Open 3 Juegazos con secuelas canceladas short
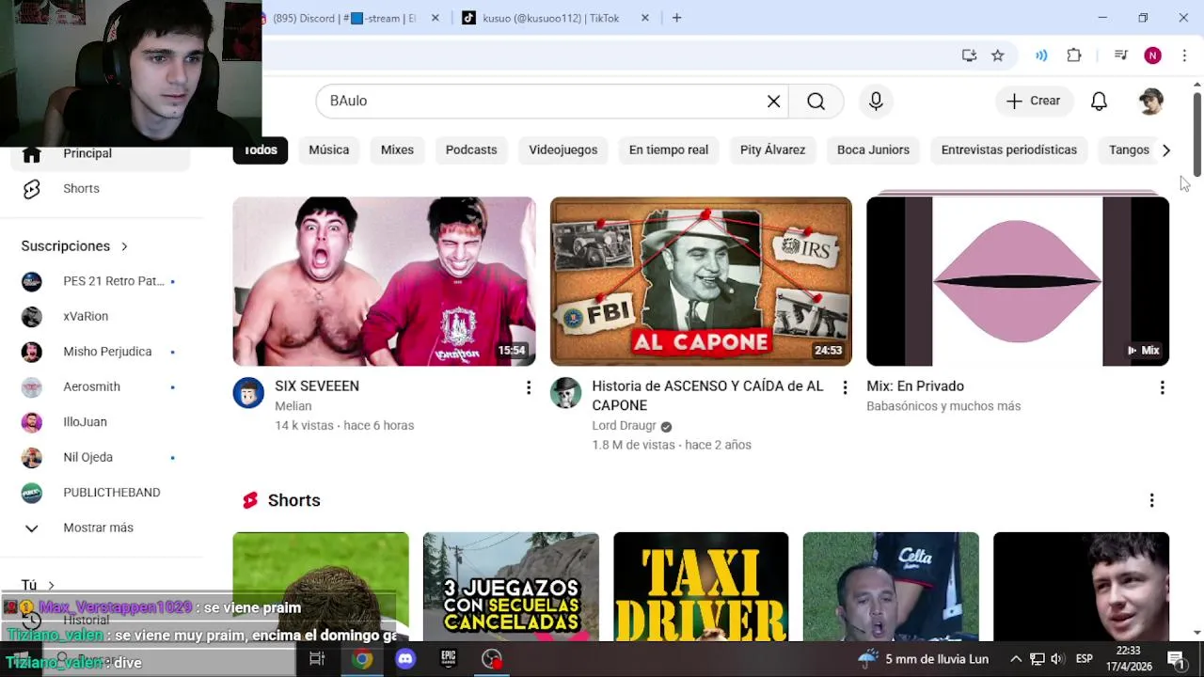This screenshot has width=1204, height=677. coord(511,587)
